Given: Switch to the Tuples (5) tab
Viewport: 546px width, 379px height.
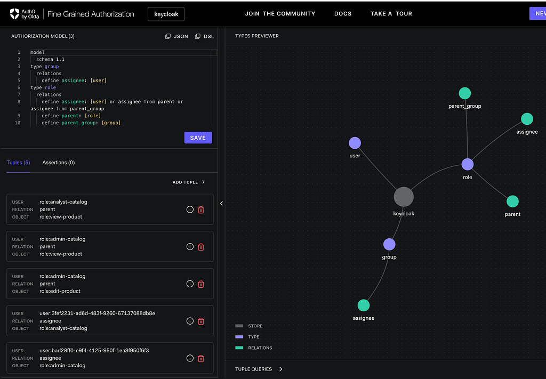Looking at the screenshot, I should [19, 163].
